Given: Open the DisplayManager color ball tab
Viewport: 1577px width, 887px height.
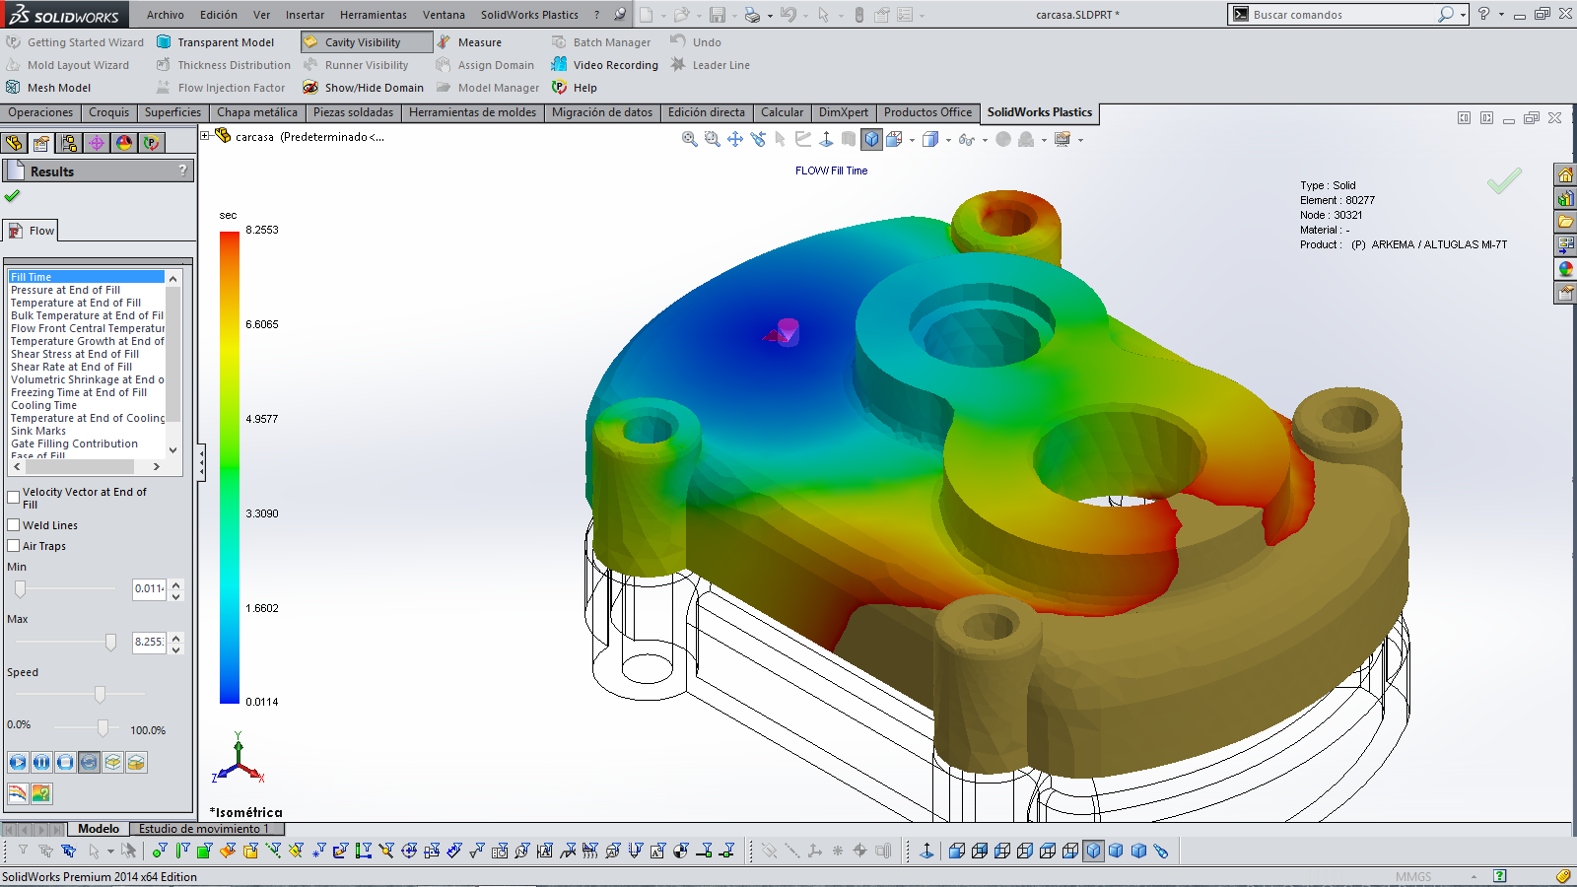Looking at the screenshot, I should [x=124, y=143].
